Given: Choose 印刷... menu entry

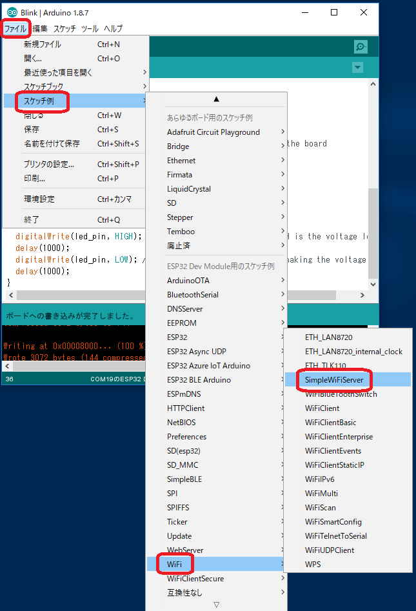Looking at the screenshot, I should click(x=74, y=179).
